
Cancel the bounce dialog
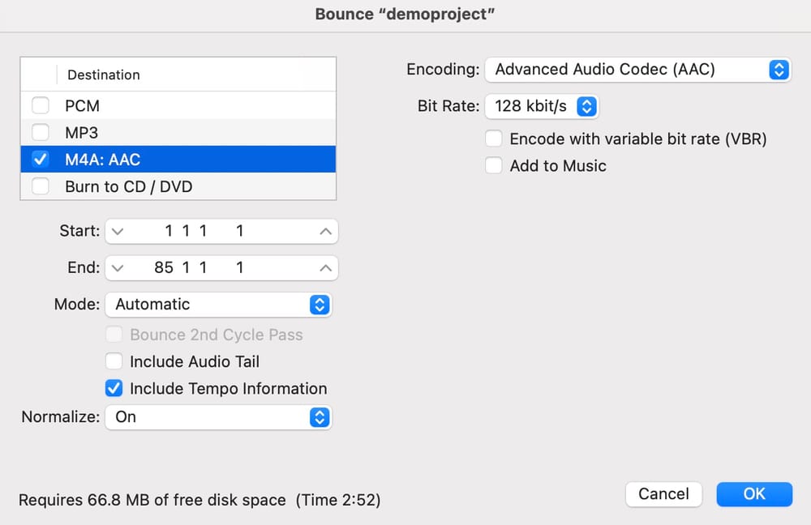pyautogui.click(x=663, y=494)
